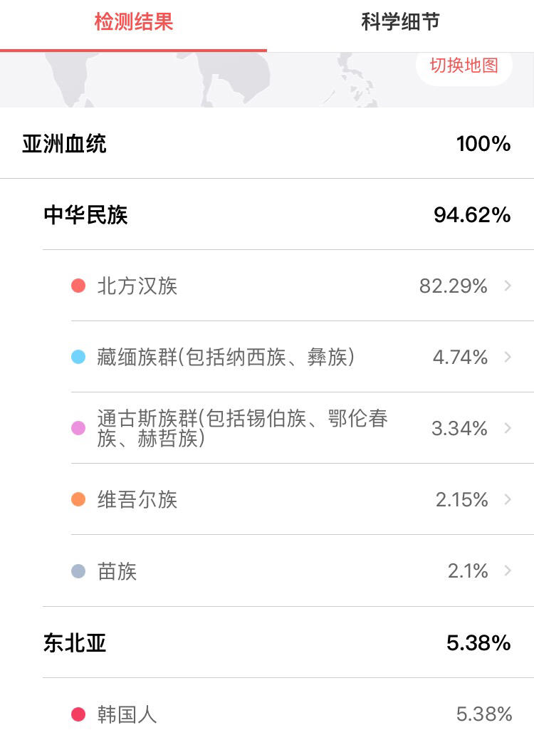Viewport: 534px width, 740px height.
Task: Click the orange dot beside 维吾尔族
Action: pos(78,500)
